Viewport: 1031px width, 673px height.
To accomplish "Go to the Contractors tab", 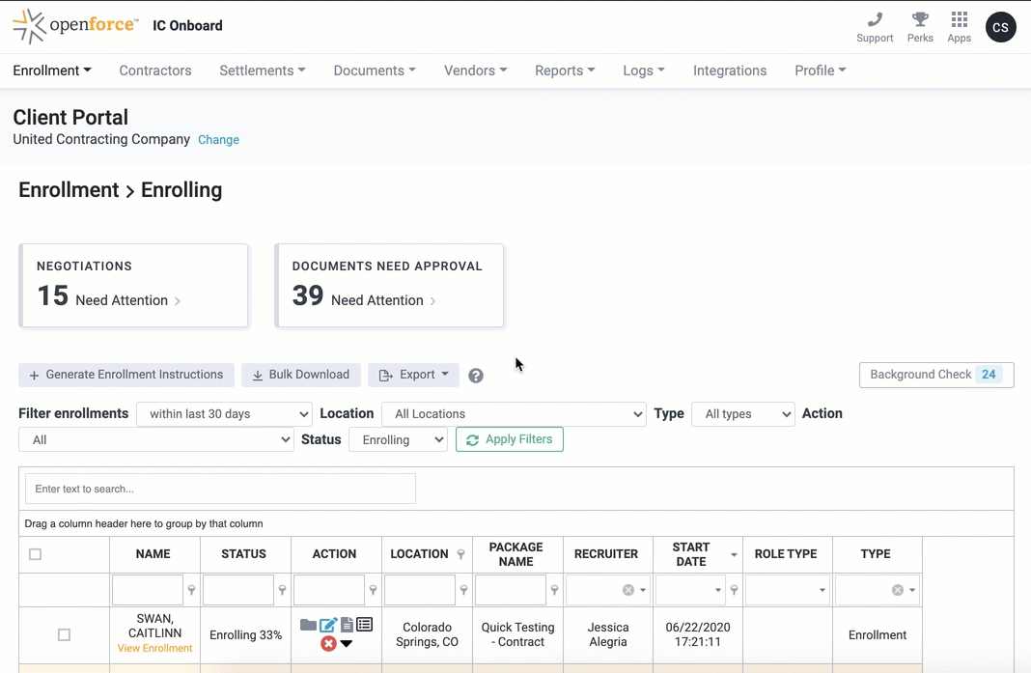I will [155, 70].
